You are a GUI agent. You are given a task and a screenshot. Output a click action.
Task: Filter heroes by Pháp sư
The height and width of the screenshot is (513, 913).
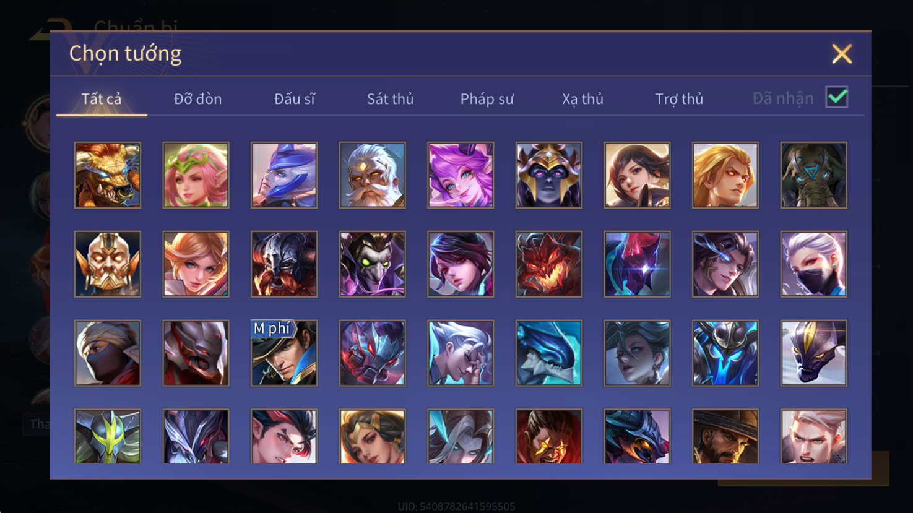[487, 99]
